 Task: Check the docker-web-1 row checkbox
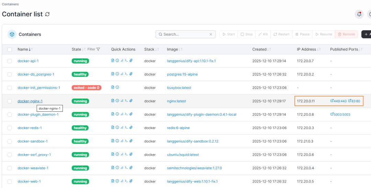pyautogui.click(x=10, y=181)
